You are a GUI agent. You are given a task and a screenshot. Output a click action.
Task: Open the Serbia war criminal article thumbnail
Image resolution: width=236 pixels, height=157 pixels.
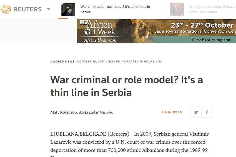68,9
